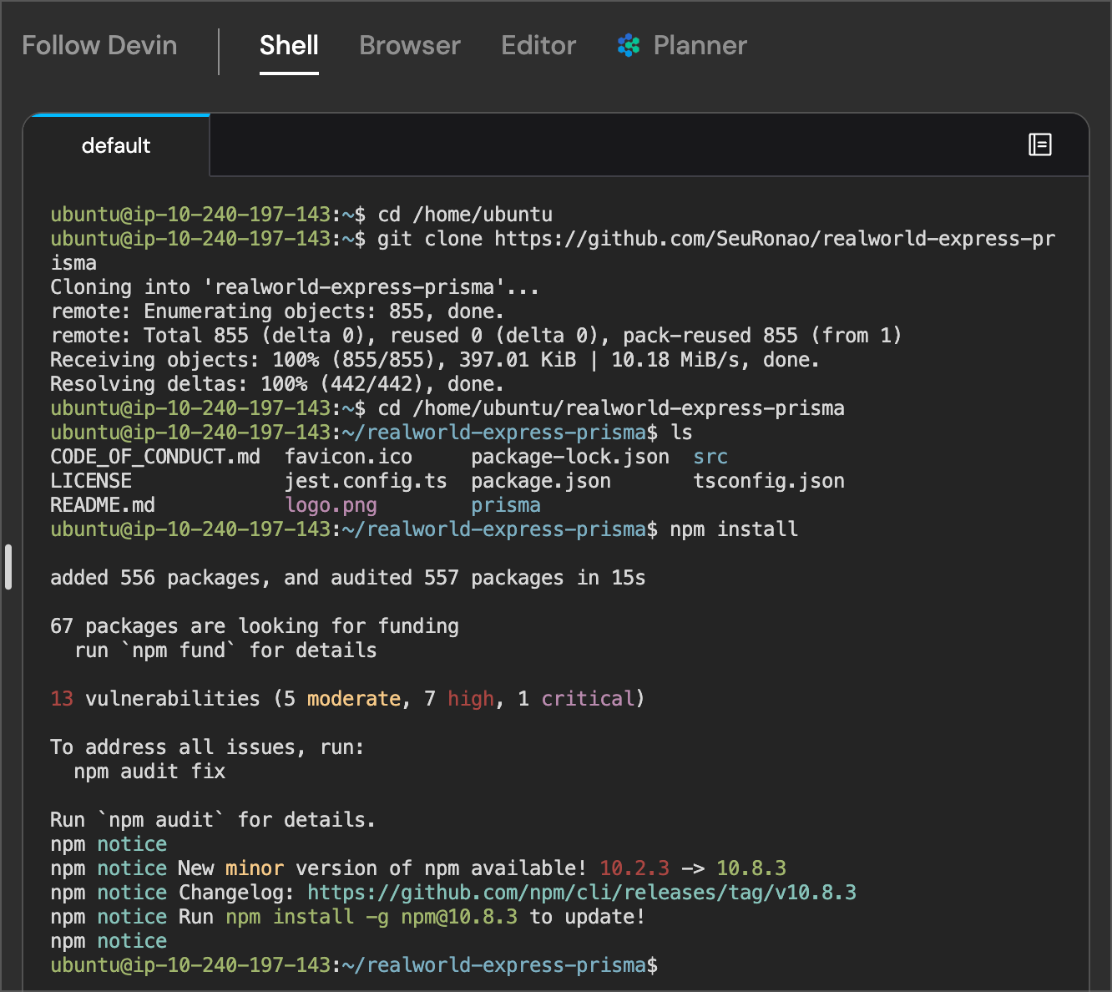The image size is (1112, 992).
Task: Click the jest.config.ts file name
Action: (x=366, y=481)
